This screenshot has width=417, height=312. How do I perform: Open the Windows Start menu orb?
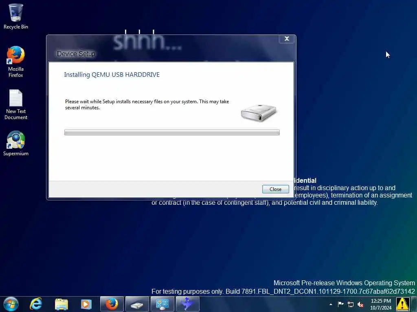(11, 304)
